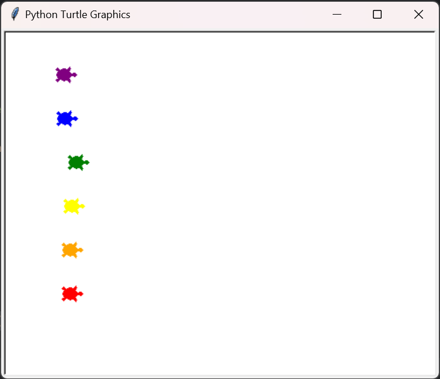
Task: Click the purple turtle
Action: 65,75
